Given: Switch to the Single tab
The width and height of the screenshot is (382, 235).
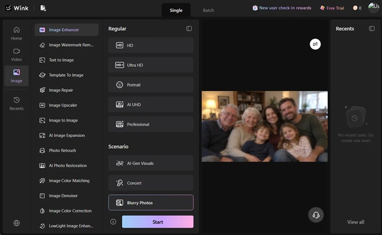Looking at the screenshot, I should pyautogui.click(x=176, y=10).
